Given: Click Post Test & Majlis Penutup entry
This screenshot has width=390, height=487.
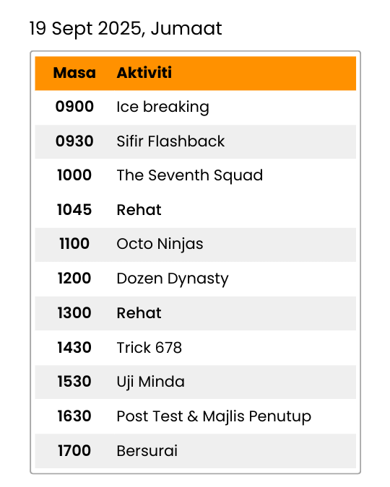Looking at the screenshot, I should click(x=214, y=417).
